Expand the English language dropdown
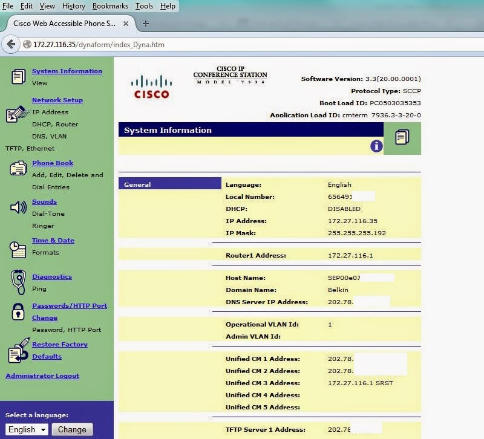484x439 pixels. point(27,429)
